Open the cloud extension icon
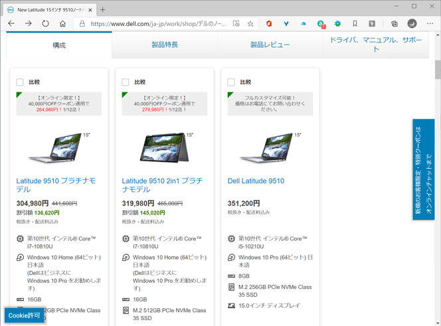The height and width of the screenshot is (326, 441). point(303,24)
